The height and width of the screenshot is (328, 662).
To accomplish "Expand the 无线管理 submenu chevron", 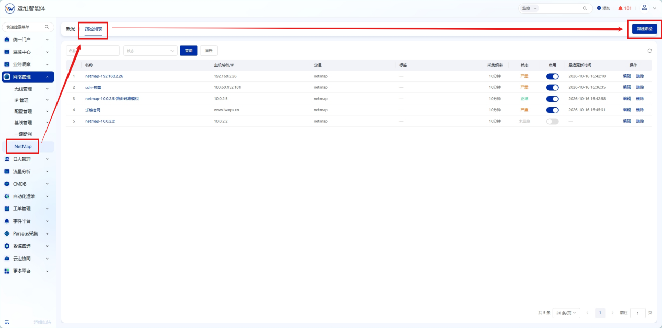I will [47, 89].
